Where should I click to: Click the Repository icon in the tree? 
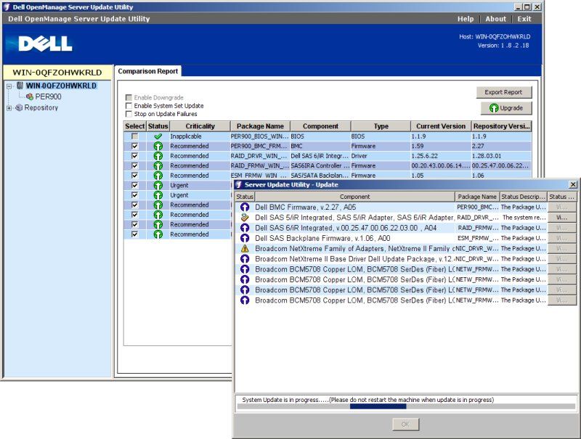(19, 107)
